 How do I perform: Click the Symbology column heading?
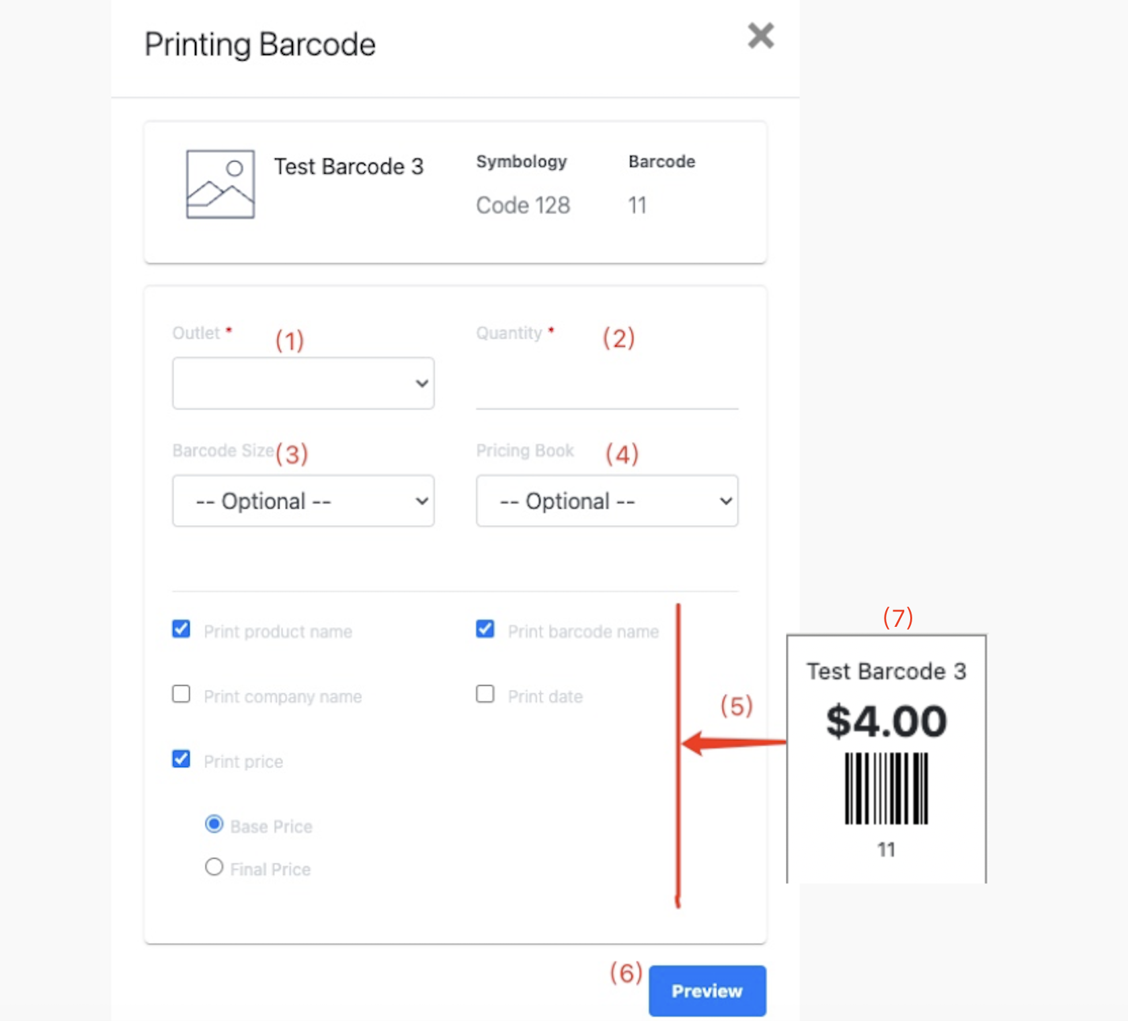(522, 161)
